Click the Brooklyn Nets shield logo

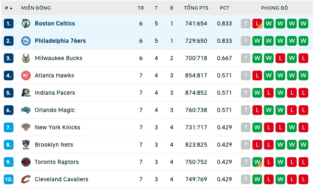click(x=26, y=145)
